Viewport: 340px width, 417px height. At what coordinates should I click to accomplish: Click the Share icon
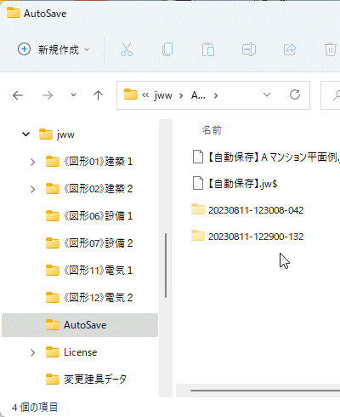click(290, 49)
